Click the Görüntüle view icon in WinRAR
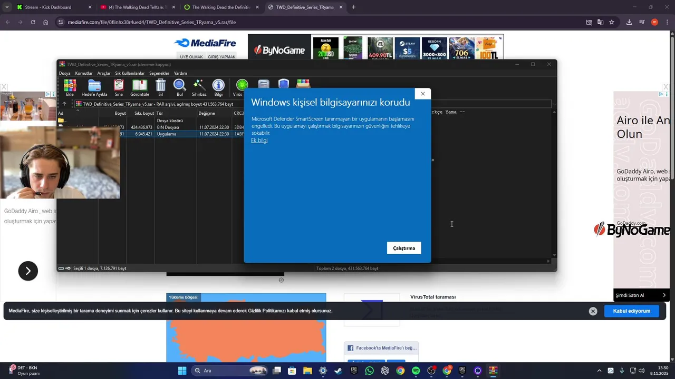This screenshot has width=675, height=379. tap(140, 87)
